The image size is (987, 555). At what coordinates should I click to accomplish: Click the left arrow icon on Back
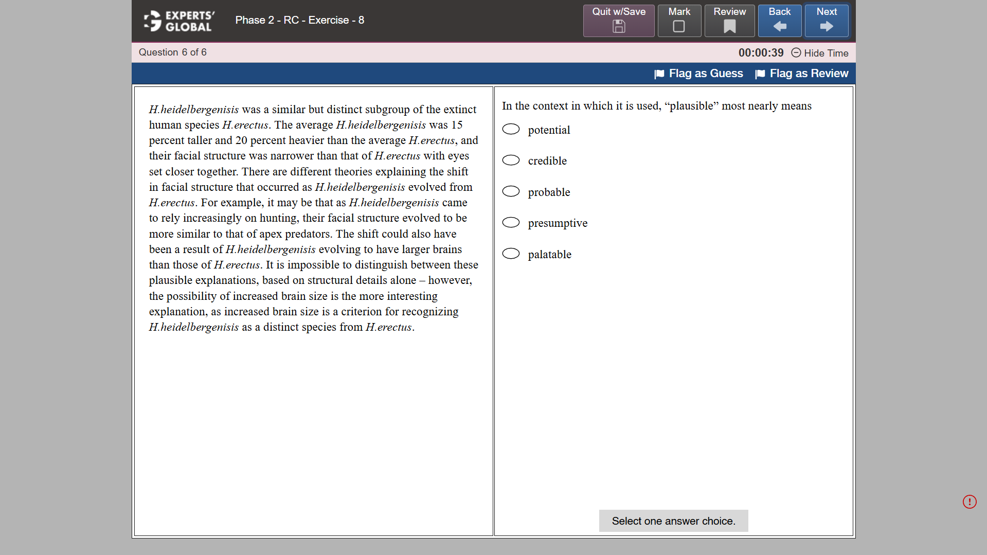point(779,26)
